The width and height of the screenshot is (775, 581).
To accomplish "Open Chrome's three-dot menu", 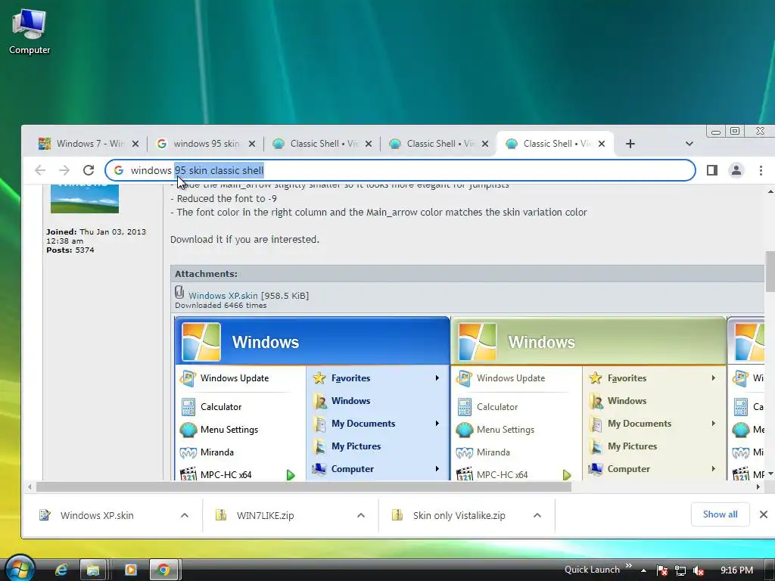I will pos(761,170).
